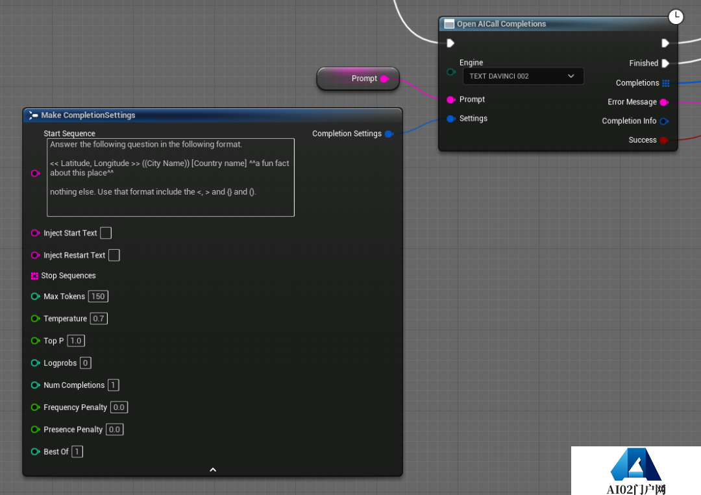Click the latent clock icon on node
The height and width of the screenshot is (495, 701).
[676, 16]
